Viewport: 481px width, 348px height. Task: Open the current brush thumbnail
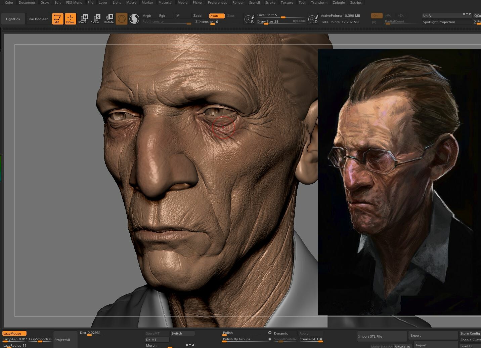tap(122, 19)
